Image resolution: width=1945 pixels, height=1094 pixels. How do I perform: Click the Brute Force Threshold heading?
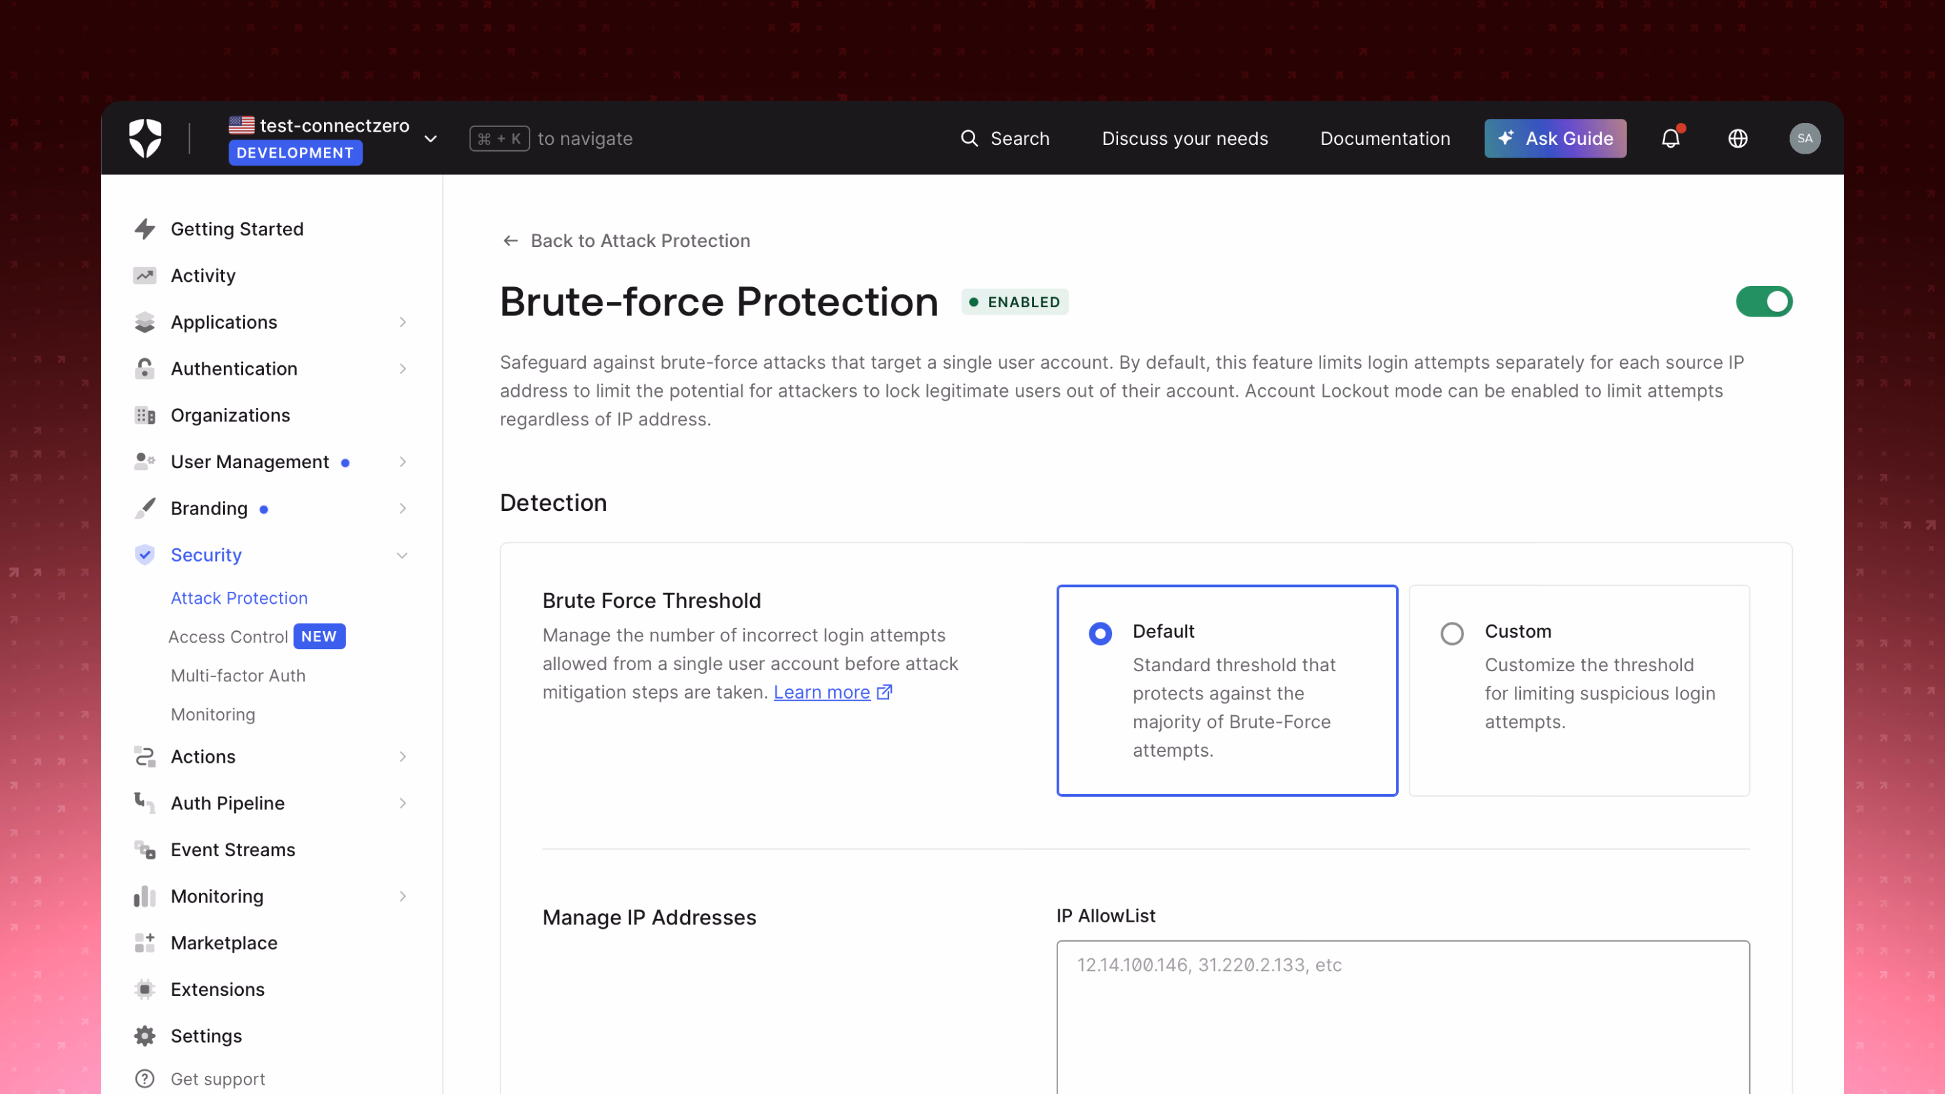tap(651, 600)
